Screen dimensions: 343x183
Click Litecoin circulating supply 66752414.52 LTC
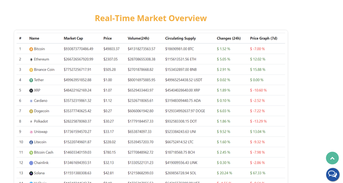[x=179, y=142]
